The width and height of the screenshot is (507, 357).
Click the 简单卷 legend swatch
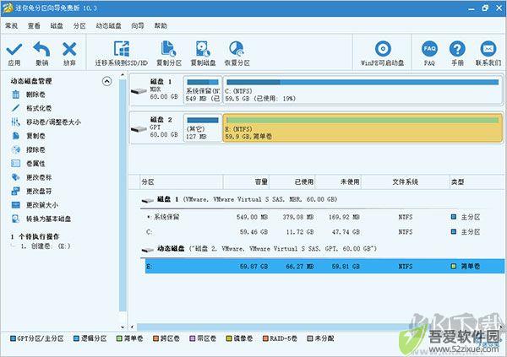[x=119, y=338]
